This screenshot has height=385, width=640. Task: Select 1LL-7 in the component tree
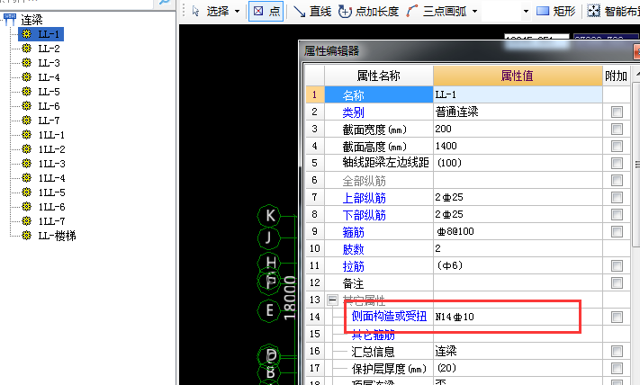coord(51,221)
